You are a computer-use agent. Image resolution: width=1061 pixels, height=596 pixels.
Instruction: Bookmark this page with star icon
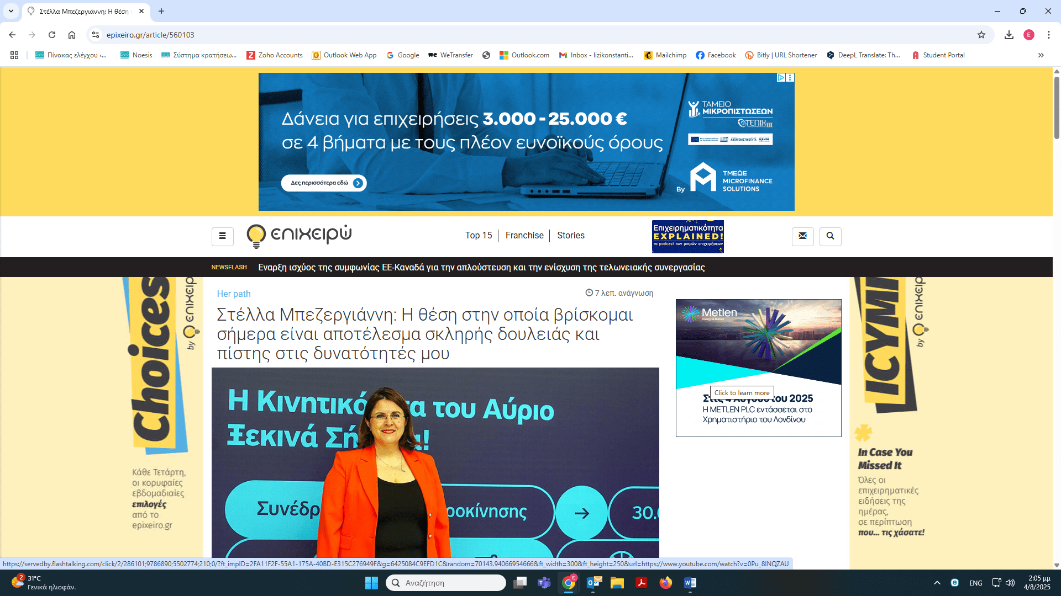pos(981,35)
